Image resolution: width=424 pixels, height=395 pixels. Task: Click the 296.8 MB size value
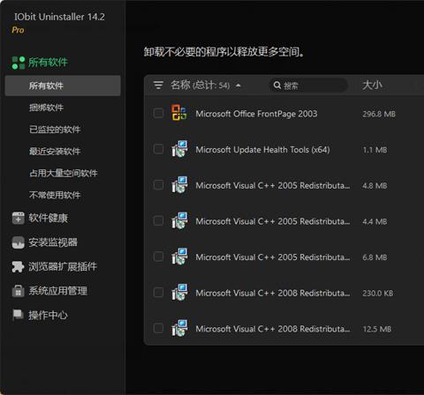379,114
